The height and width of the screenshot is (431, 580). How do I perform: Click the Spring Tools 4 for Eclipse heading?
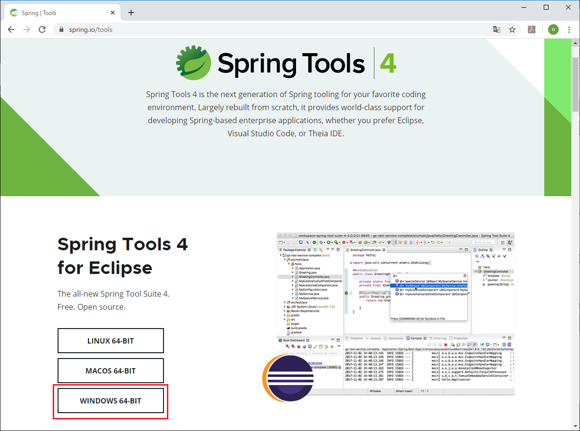[122, 256]
